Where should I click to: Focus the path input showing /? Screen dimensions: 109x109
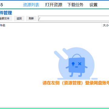[x=74, y=18]
